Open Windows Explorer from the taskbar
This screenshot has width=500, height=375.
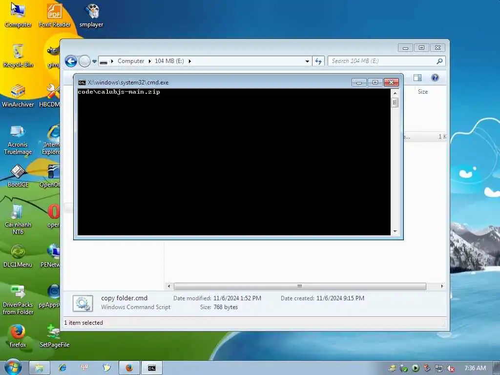pyautogui.click(x=39, y=368)
